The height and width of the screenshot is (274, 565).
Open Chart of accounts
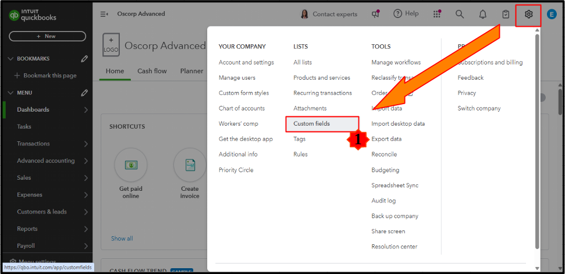pyautogui.click(x=241, y=108)
